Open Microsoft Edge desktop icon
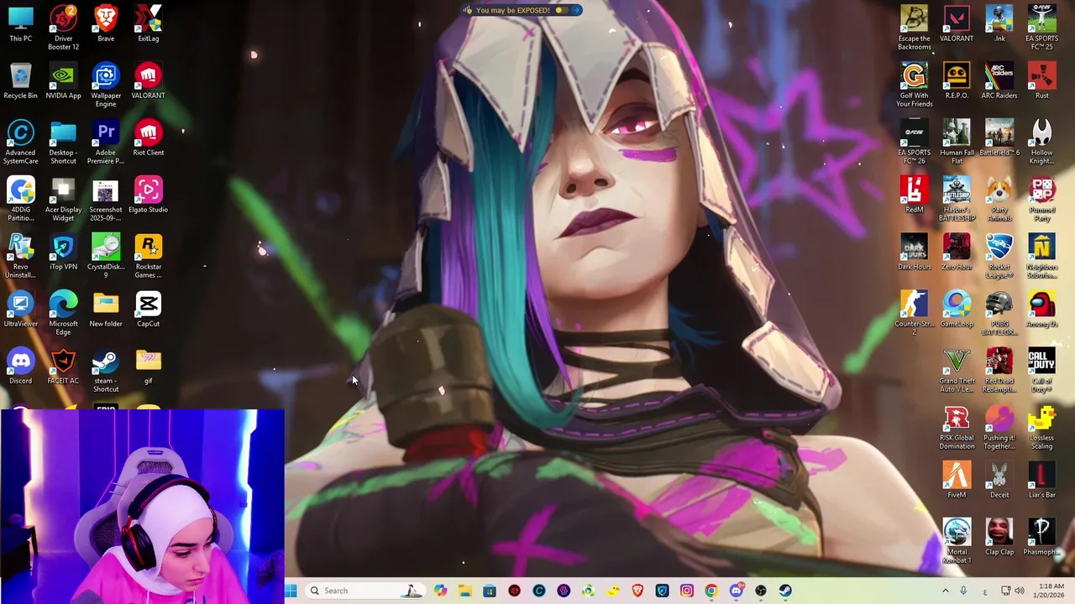Screen dimensions: 1075x604 coord(63,312)
